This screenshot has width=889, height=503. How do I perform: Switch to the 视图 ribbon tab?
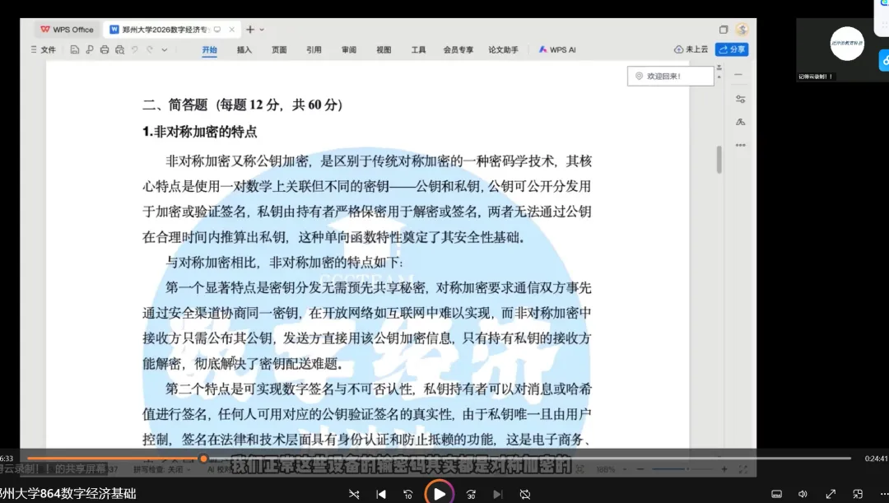(x=384, y=50)
